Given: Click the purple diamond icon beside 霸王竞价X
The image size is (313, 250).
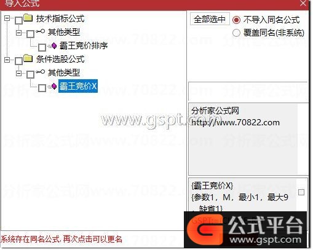Looking at the screenshot, I should click(54, 86).
